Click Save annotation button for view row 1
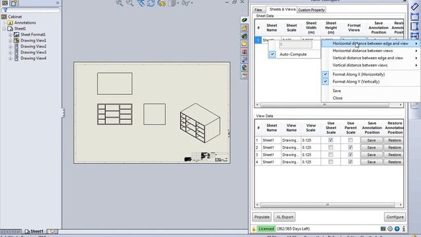 pyautogui.click(x=371, y=140)
